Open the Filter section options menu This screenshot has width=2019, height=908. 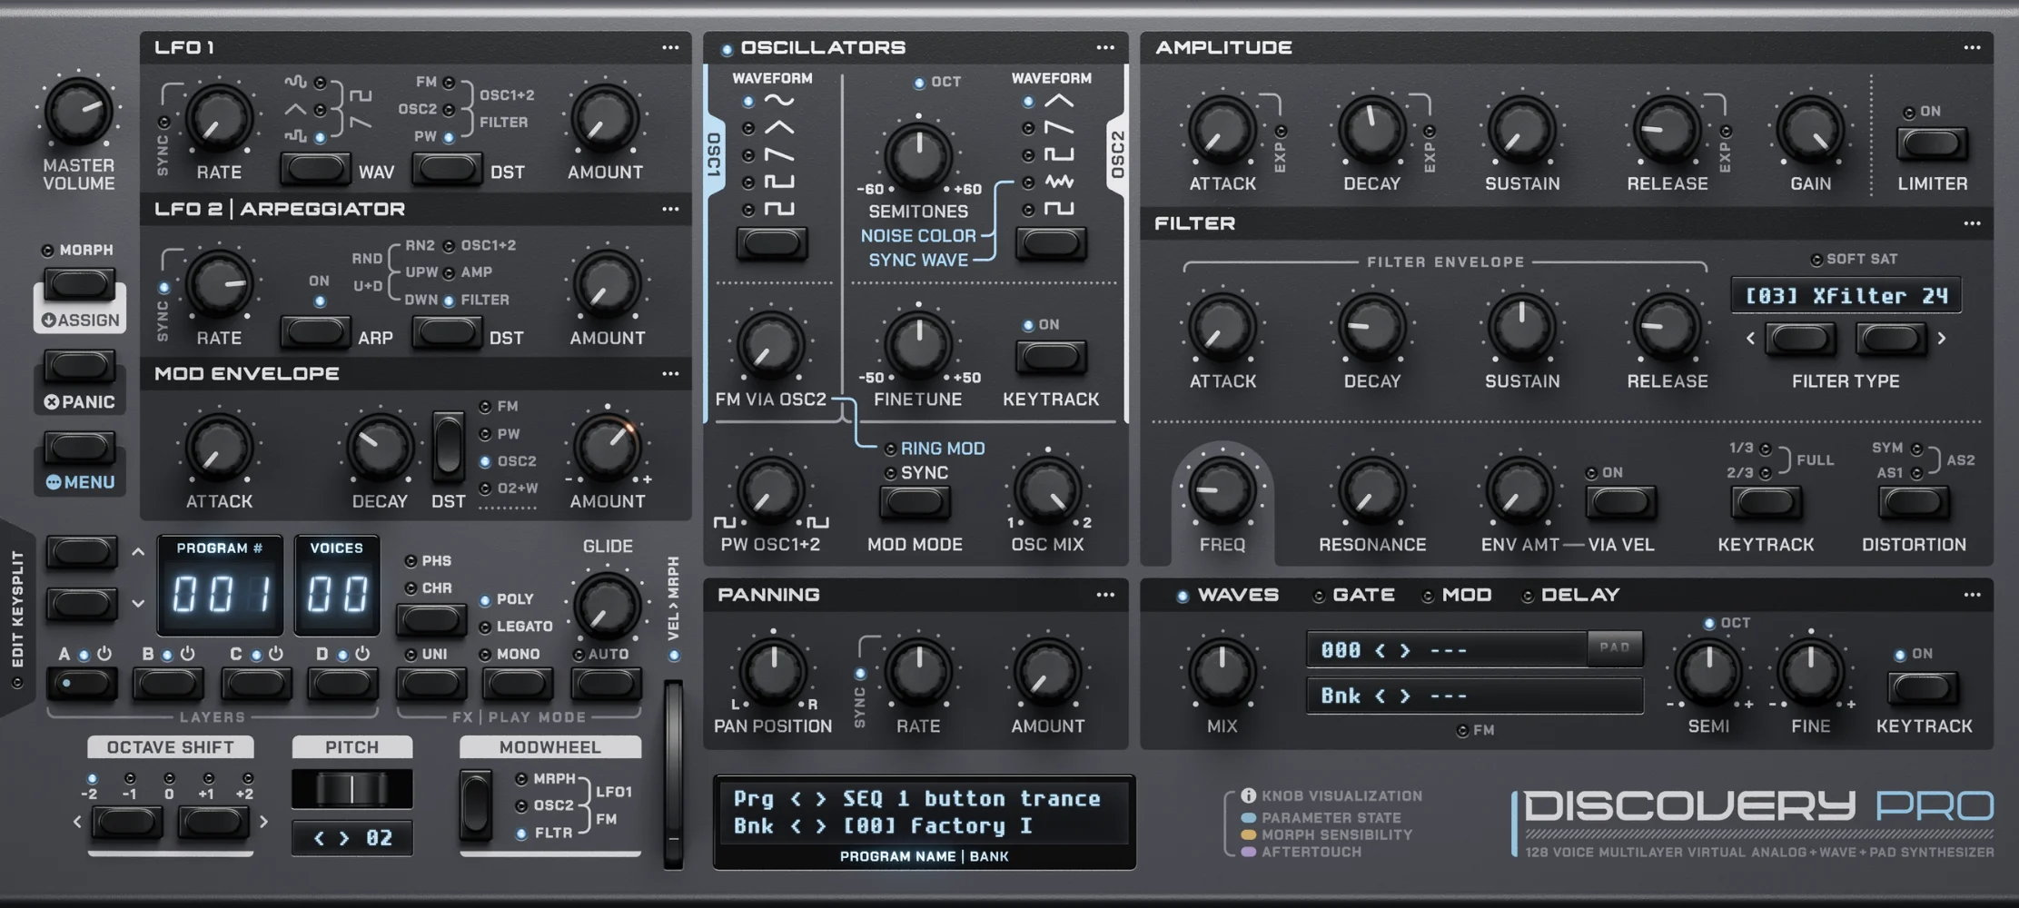(x=1972, y=223)
